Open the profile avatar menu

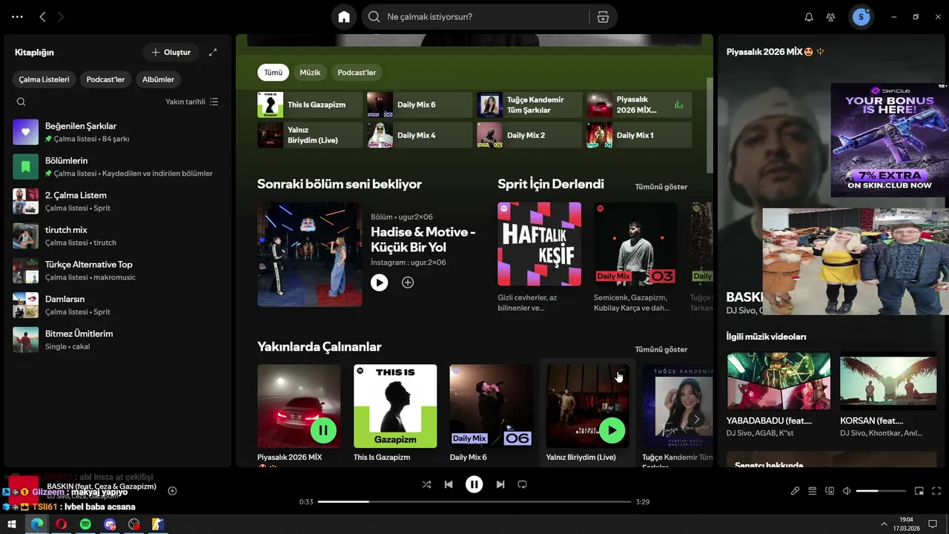point(861,16)
